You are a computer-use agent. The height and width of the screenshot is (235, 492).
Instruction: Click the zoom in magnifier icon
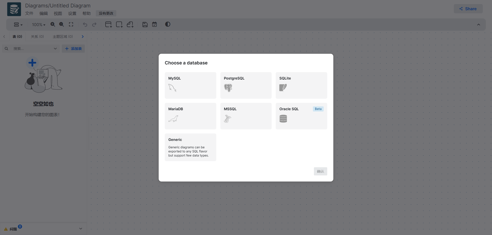tap(53, 25)
